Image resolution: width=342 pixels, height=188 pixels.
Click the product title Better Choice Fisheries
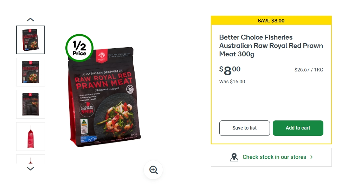click(x=271, y=46)
